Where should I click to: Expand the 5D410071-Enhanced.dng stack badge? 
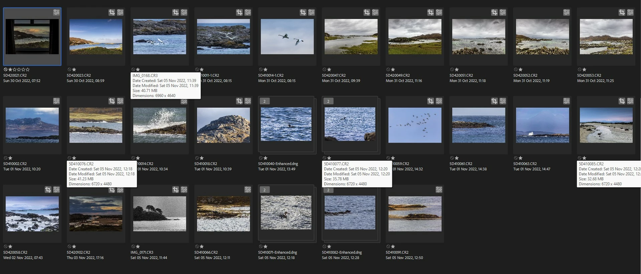pos(265,190)
